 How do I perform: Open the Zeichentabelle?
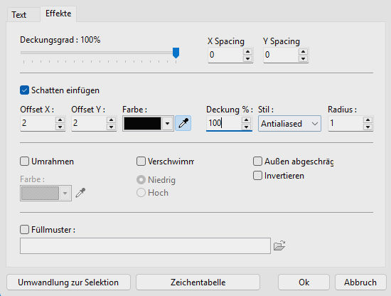(198, 282)
